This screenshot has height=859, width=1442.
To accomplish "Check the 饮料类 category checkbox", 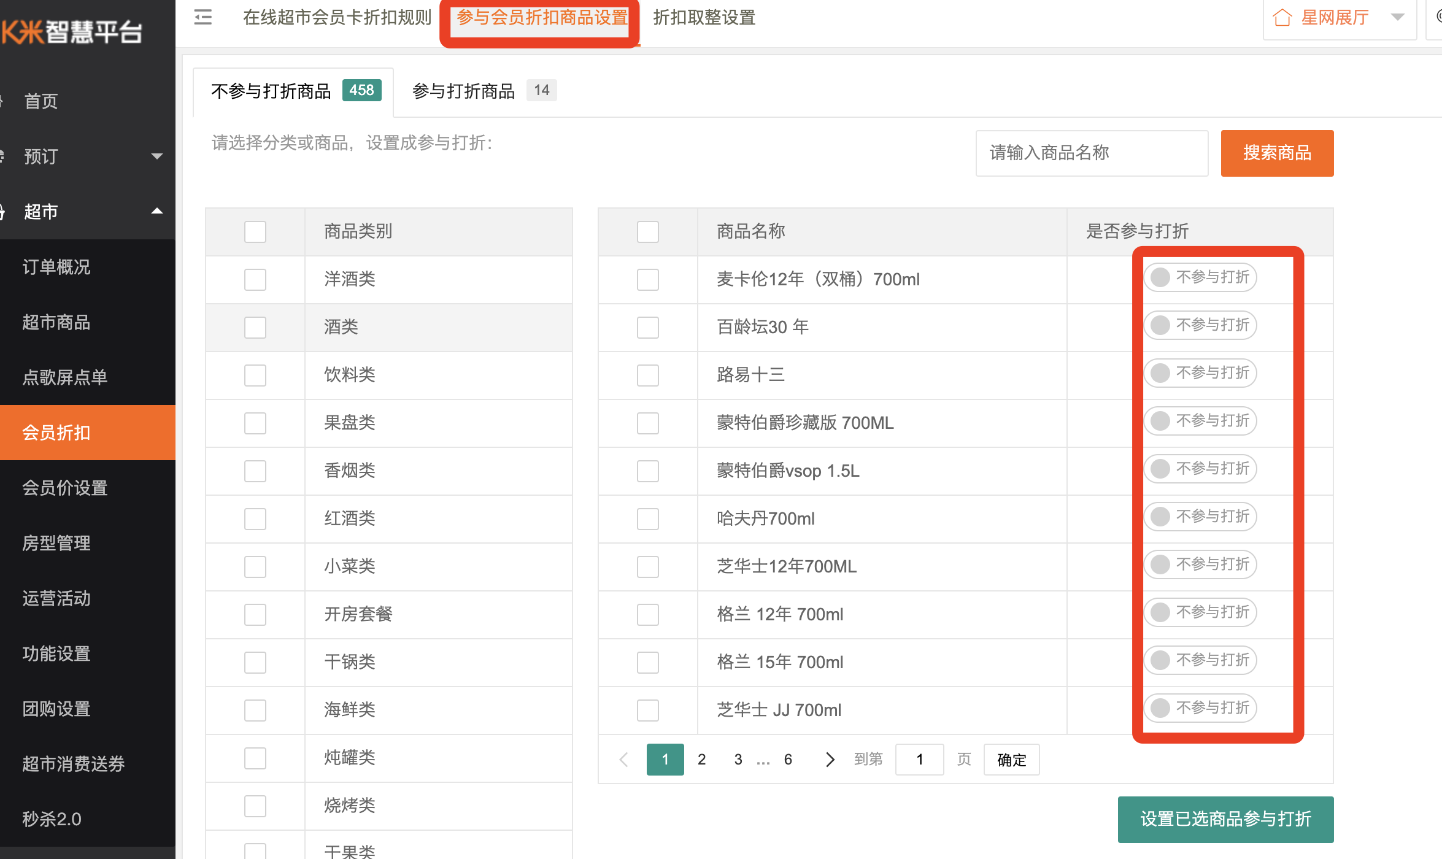I will pyautogui.click(x=255, y=376).
